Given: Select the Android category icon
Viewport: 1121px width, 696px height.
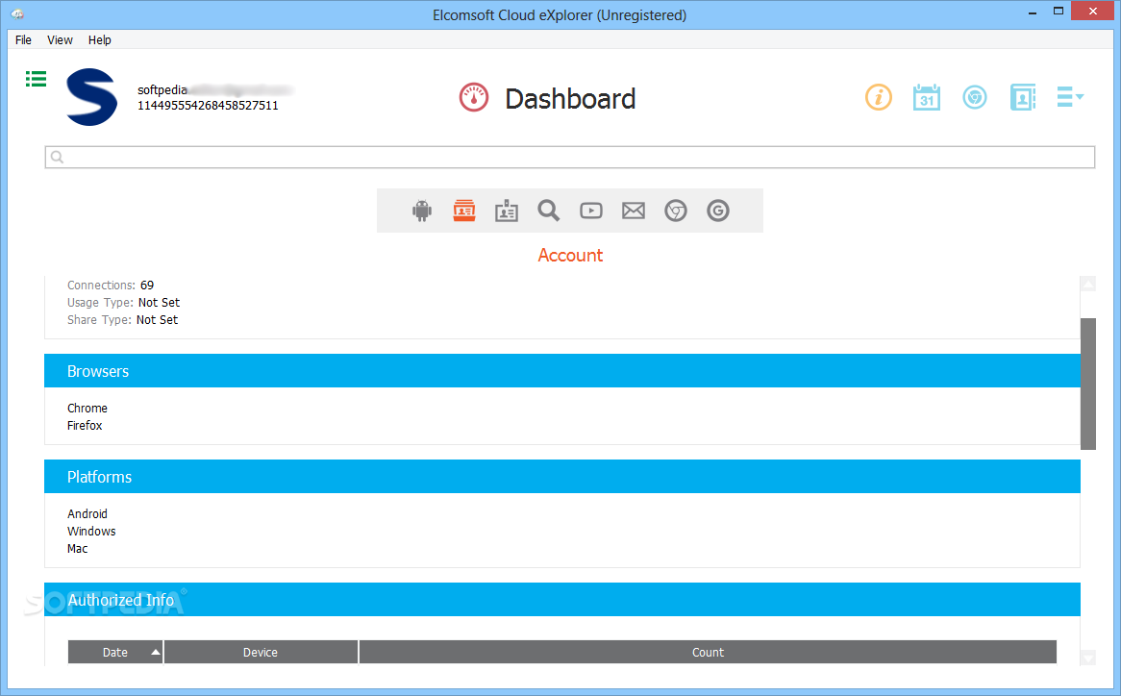Looking at the screenshot, I should click(x=422, y=211).
